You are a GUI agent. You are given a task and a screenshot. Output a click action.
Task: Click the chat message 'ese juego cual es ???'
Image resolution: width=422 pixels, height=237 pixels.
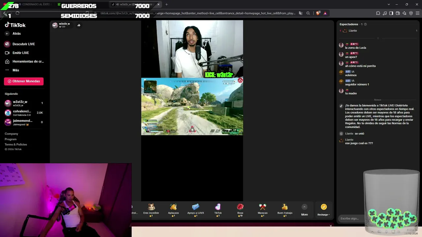pyautogui.click(x=359, y=143)
